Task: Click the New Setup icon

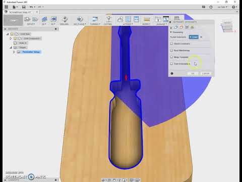Action: click(x=27, y=19)
